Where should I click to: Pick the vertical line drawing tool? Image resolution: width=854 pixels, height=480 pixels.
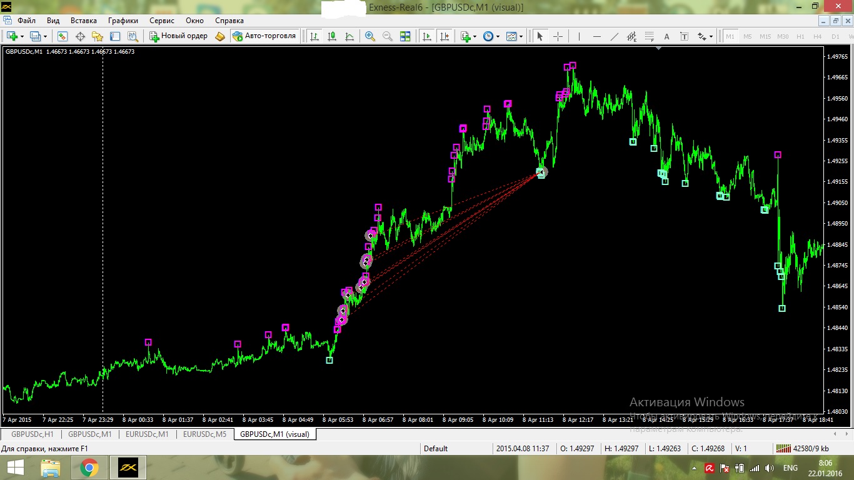coord(580,36)
